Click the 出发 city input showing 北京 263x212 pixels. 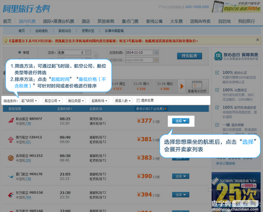[x=74, y=53]
